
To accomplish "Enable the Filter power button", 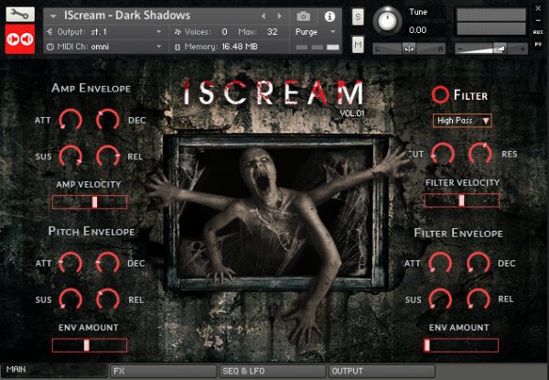I will [x=440, y=94].
